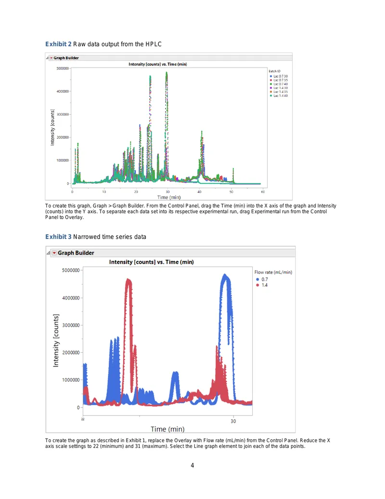Click the '60' tick on Exhibit 2 X axis

(x=263, y=192)
